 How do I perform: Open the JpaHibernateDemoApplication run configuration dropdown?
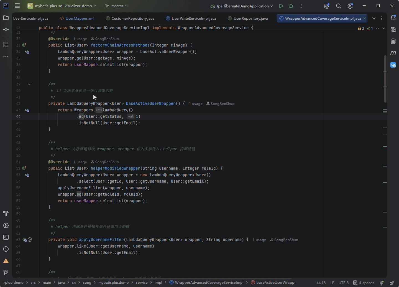tap(241, 6)
